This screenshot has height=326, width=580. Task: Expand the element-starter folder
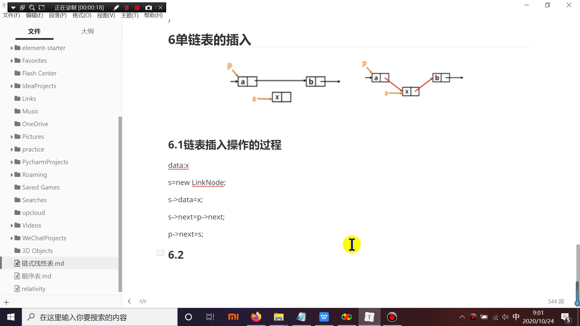point(11,48)
